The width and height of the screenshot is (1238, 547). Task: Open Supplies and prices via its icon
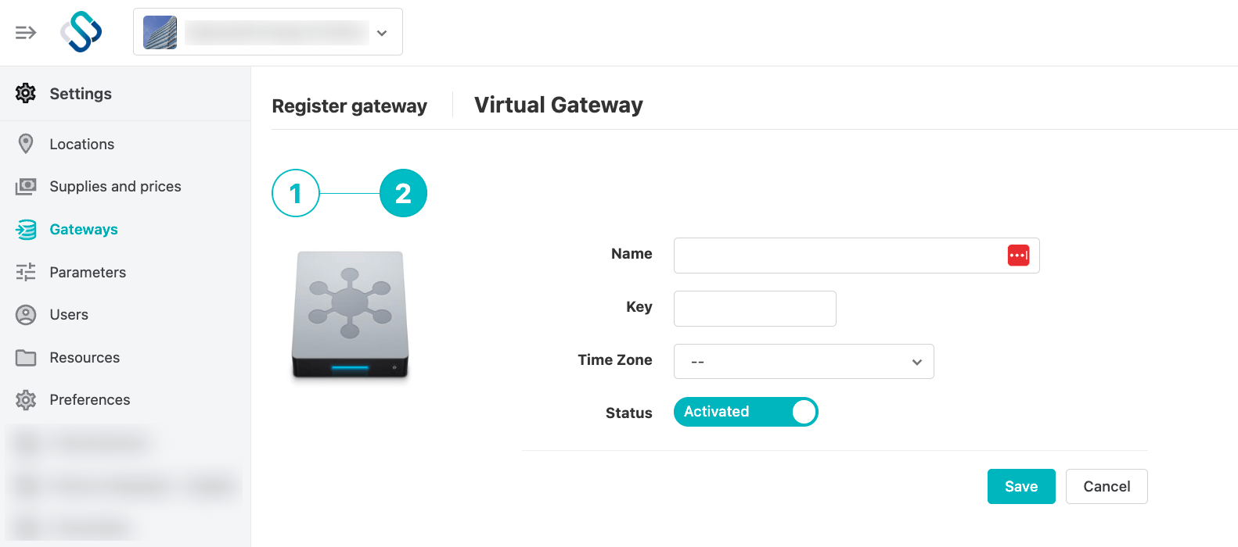point(26,186)
